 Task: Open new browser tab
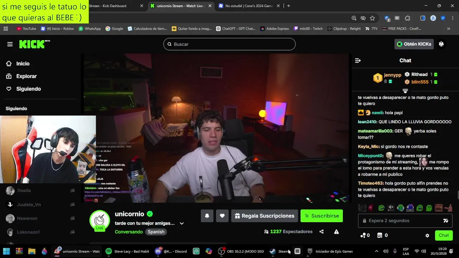coord(288,6)
